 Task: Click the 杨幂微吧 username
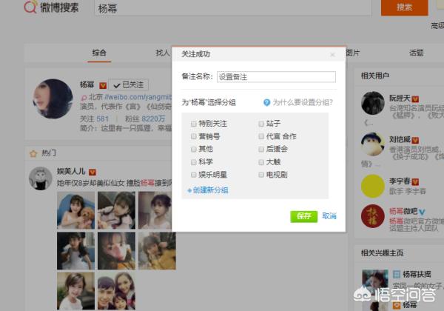403,211
